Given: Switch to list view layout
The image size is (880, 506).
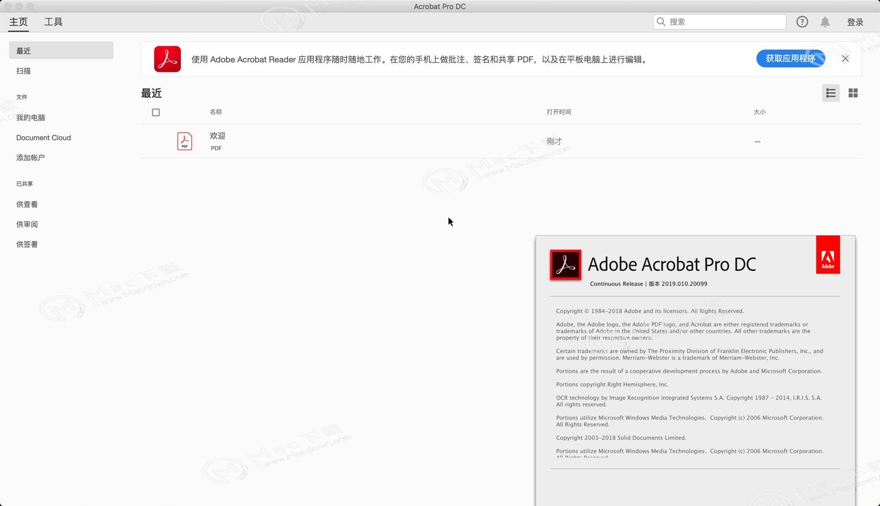Looking at the screenshot, I should pyautogui.click(x=830, y=93).
